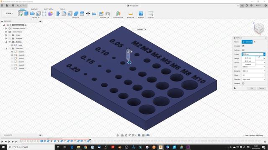Select the Shell tool icon
The image size is (268, 150).
[x=70, y=14]
